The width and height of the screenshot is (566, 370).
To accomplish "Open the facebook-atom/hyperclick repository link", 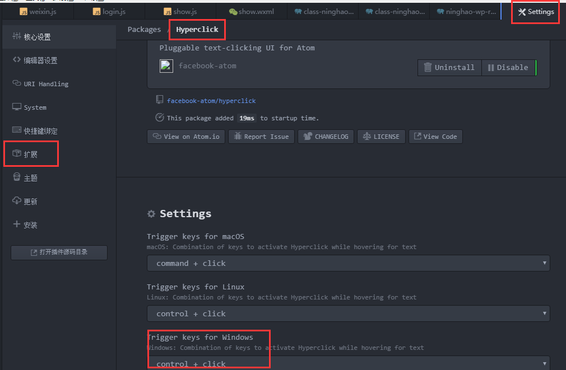I will click(211, 101).
